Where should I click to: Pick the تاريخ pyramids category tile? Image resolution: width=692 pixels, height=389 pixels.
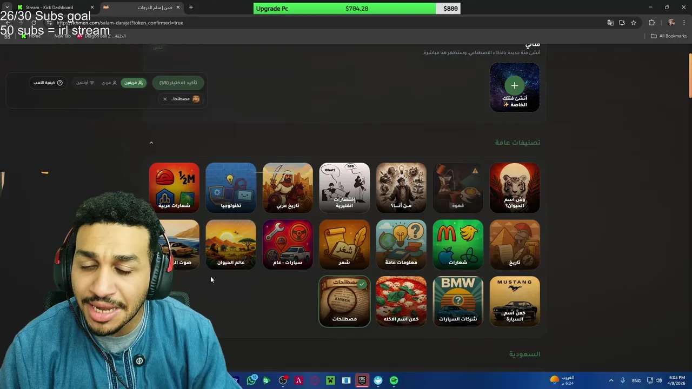pos(515,245)
